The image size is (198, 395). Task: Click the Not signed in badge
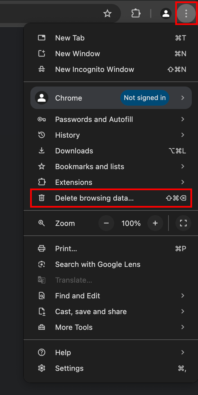(x=145, y=98)
